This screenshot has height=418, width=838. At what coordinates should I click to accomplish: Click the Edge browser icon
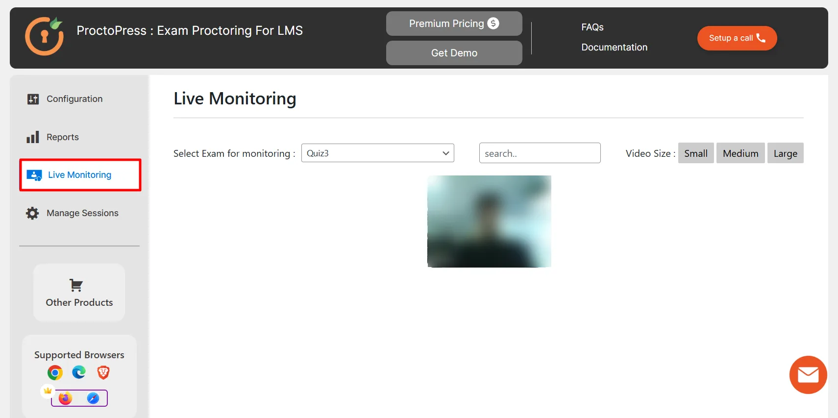click(79, 372)
